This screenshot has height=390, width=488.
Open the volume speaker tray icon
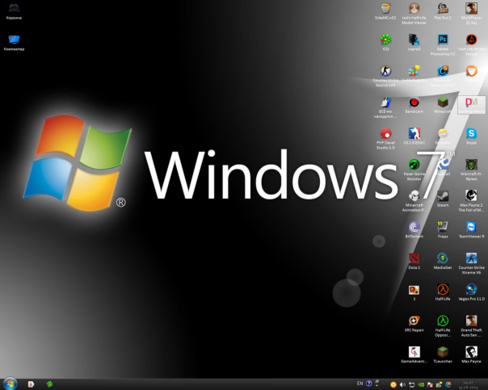(402, 384)
